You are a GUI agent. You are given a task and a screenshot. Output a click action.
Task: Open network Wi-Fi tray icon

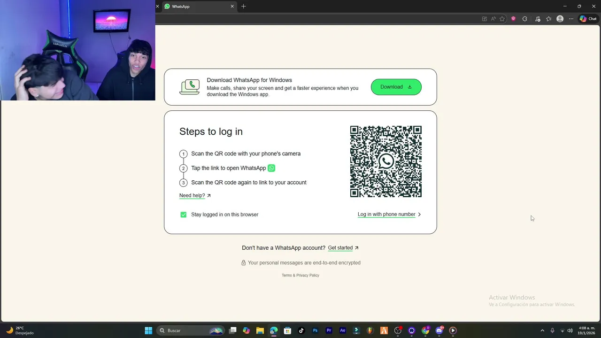(x=562, y=330)
